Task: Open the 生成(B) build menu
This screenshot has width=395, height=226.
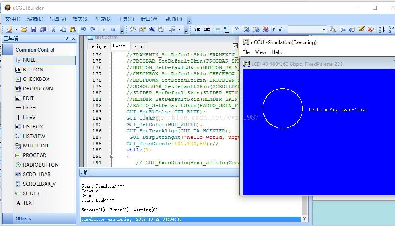Action: [x=103, y=19]
